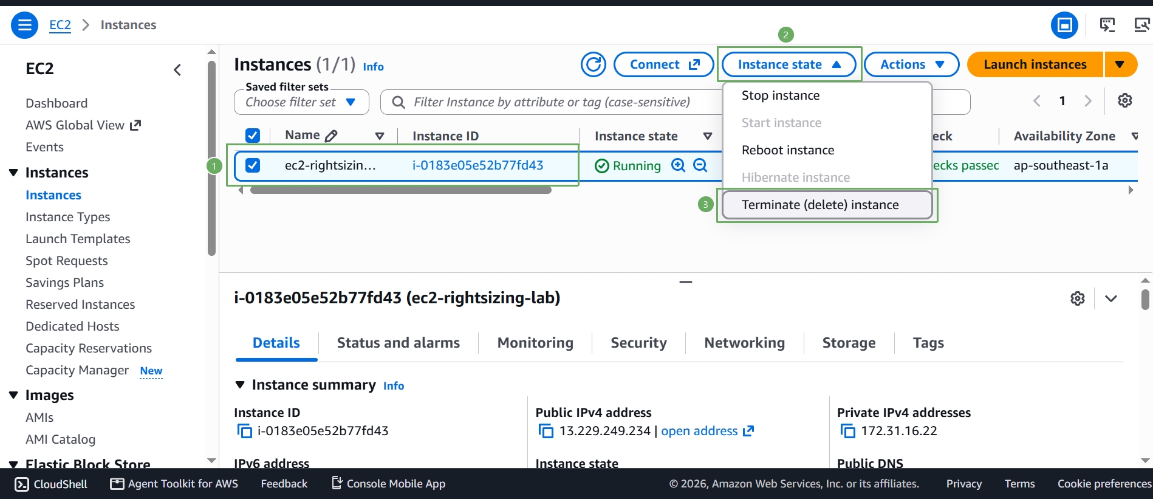The height and width of the screenshot is (499, 1153).
Task: Click zoom-out filter icon beside Running
Action: pyautogui.click(x=700, y=165)
